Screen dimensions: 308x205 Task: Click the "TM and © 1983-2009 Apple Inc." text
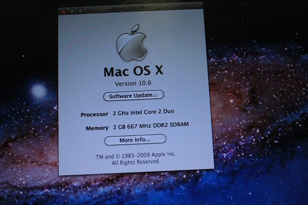click(x=136, y=155)
